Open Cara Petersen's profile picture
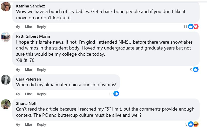The height and width of the screenshot is (128, 207). (x=6, y=80)
